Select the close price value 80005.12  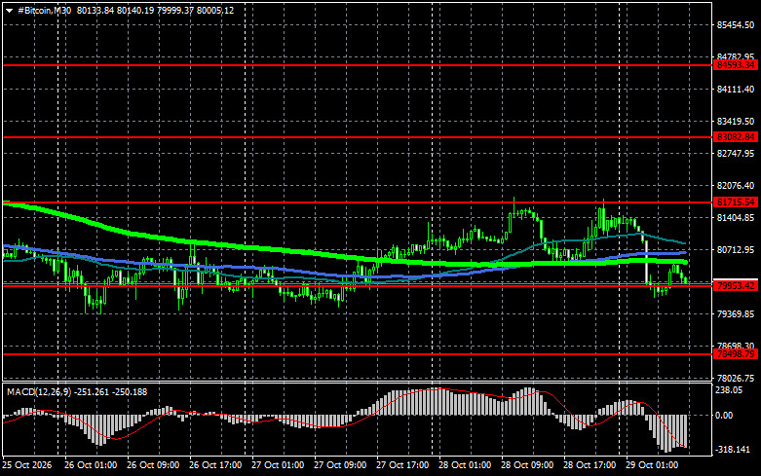click(x=215, y=10)
